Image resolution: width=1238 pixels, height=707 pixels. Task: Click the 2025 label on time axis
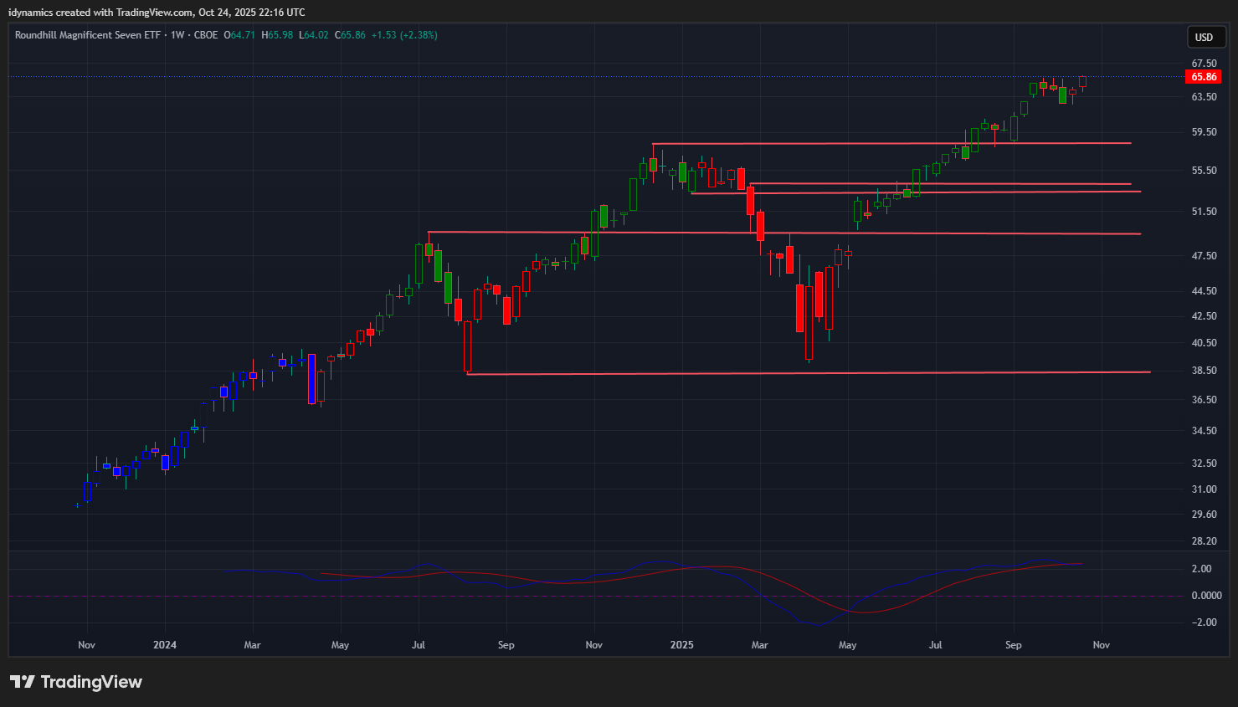682,645
